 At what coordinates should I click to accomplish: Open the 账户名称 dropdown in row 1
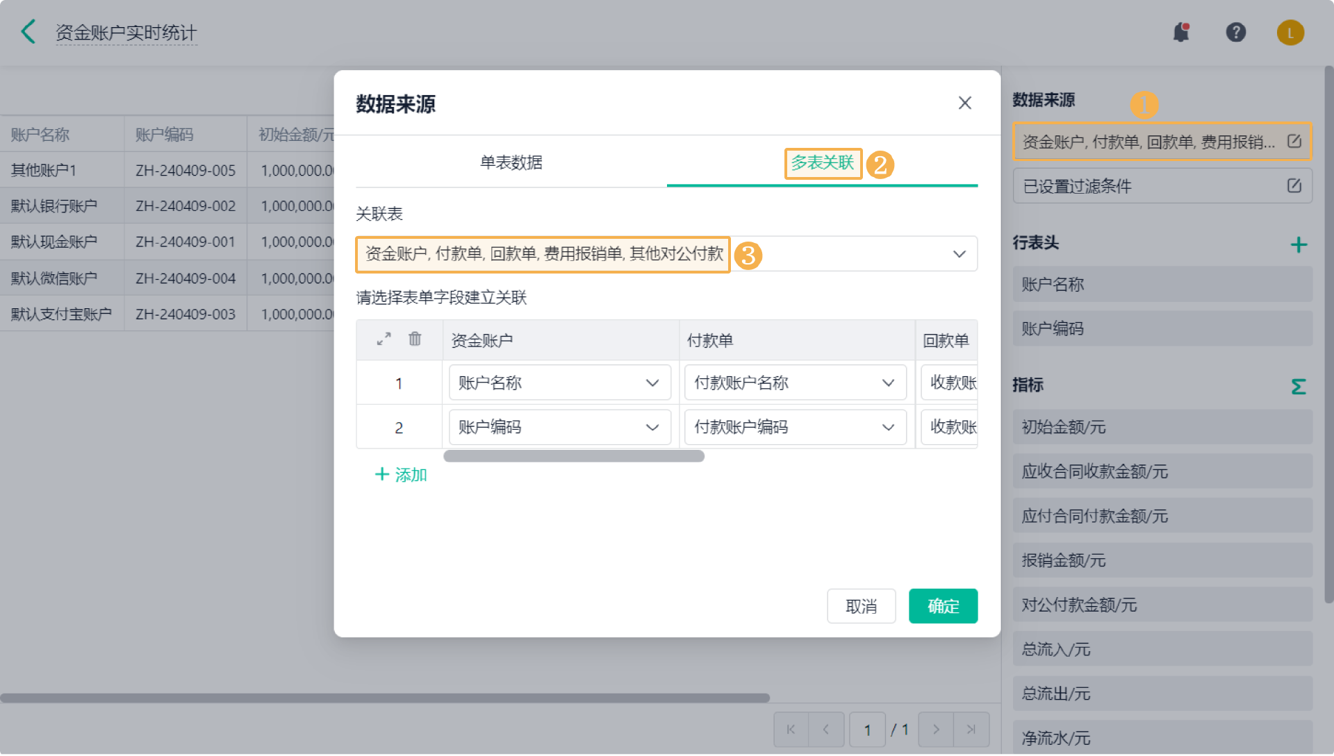pyautogui.click(x=559, y=383)
